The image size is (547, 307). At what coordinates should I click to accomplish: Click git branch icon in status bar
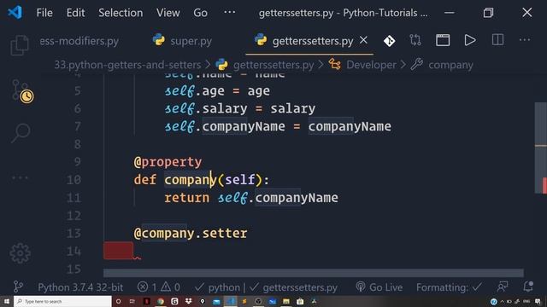click(x=18, y=287)
